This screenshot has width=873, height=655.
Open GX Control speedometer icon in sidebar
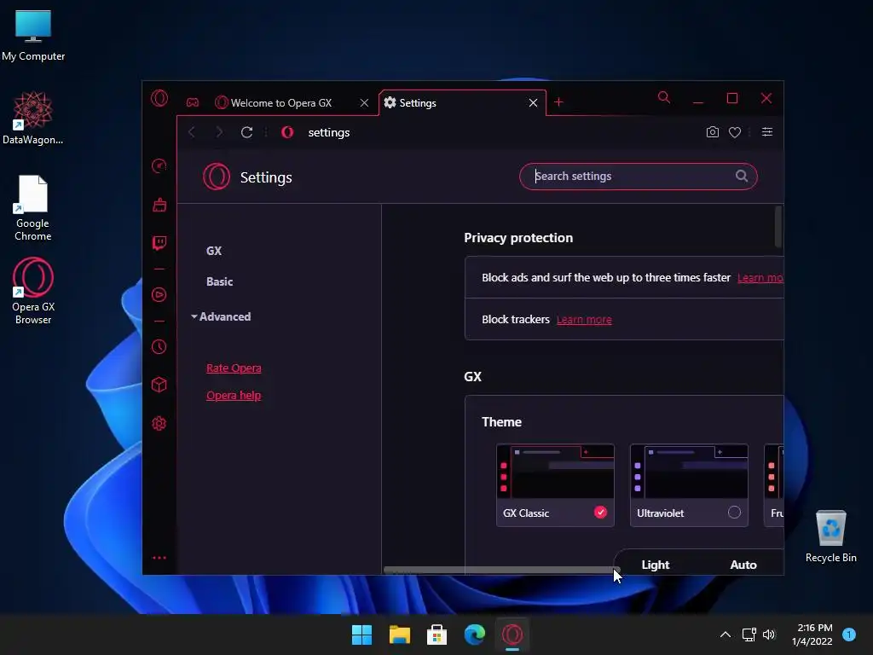coord(159,166)
